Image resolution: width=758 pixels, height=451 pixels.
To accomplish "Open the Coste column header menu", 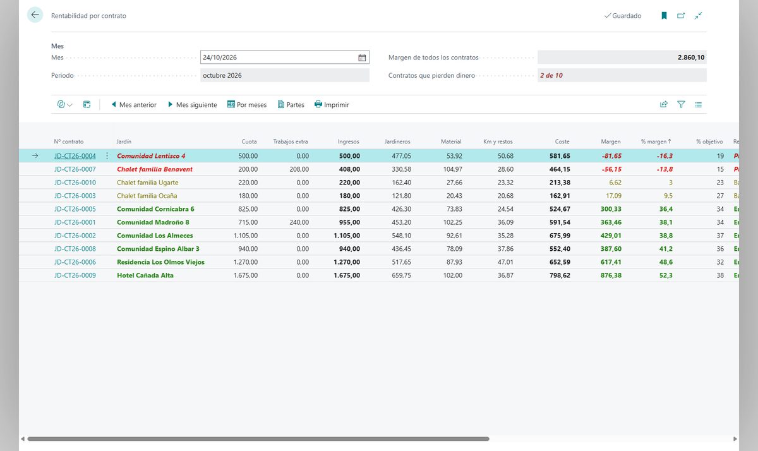I will click(562, 141).
